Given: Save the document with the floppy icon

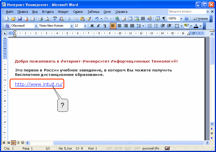Looking at the screenshot, I should pyautogui.click(x=20, y=19).
